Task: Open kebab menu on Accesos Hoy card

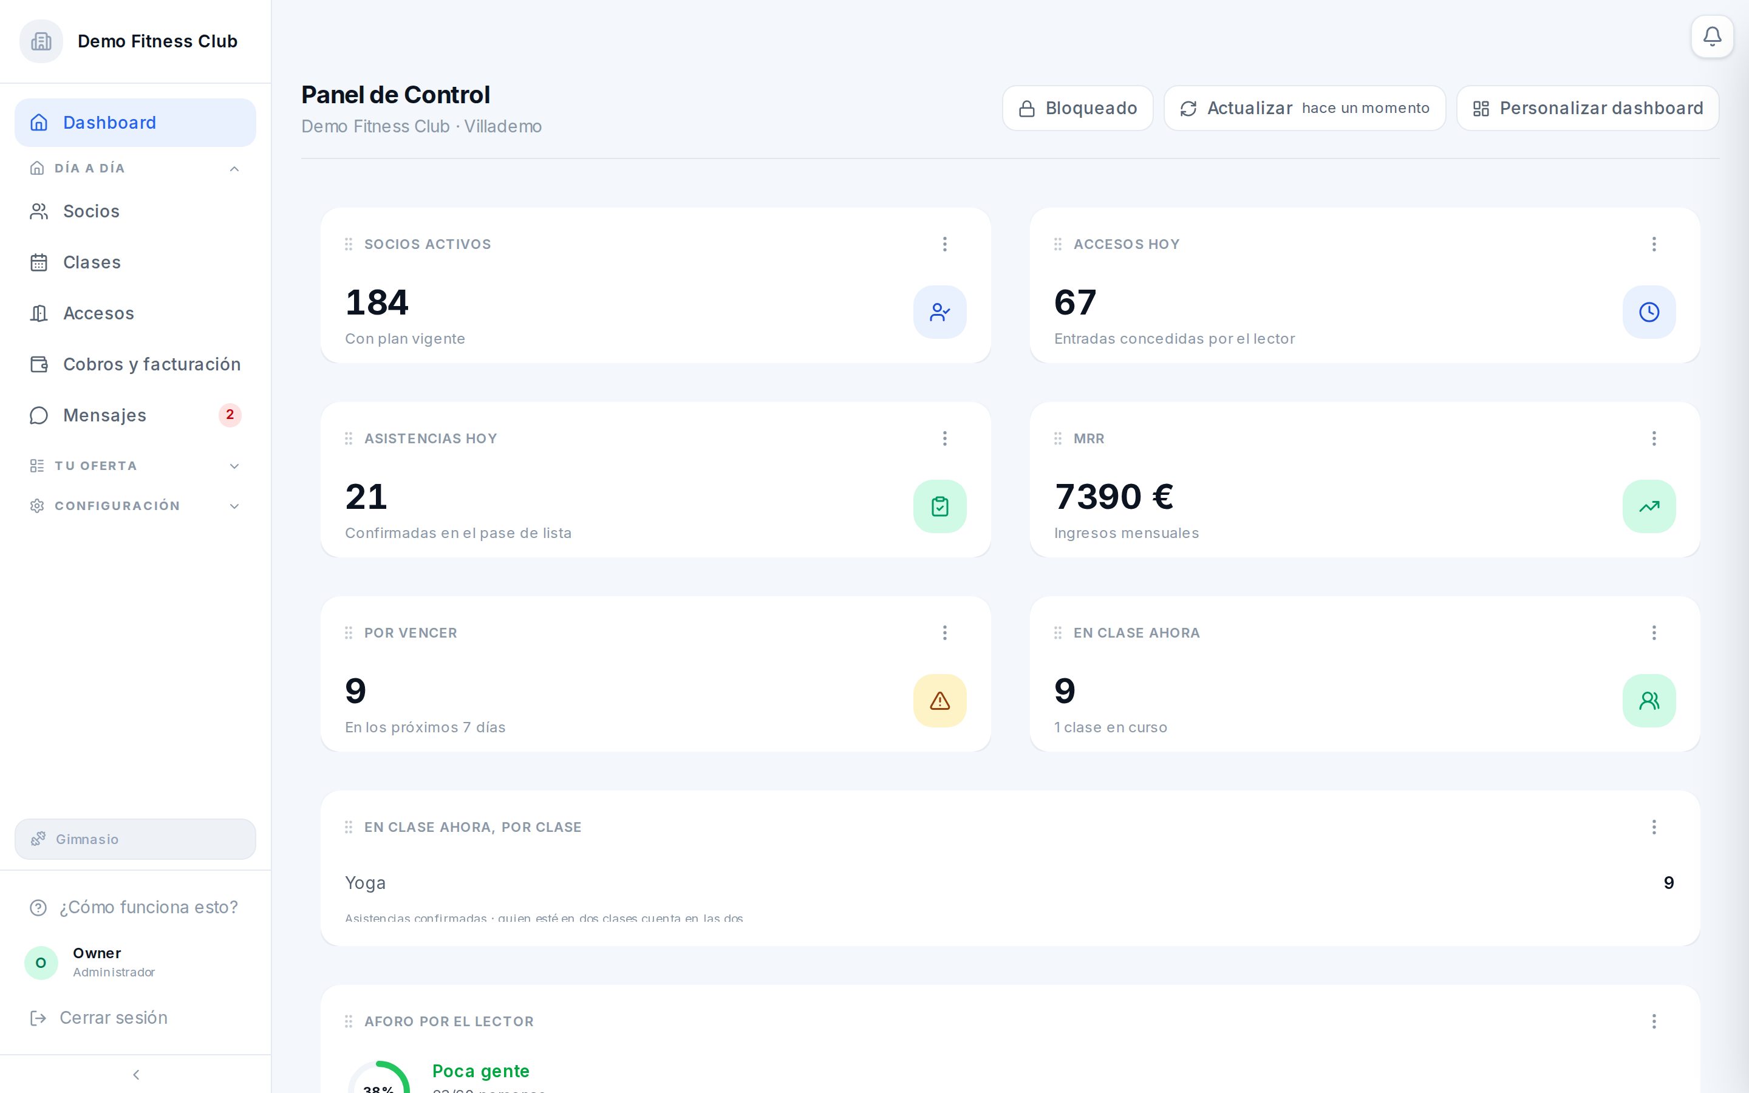Action: click(x=1654, y=244)
